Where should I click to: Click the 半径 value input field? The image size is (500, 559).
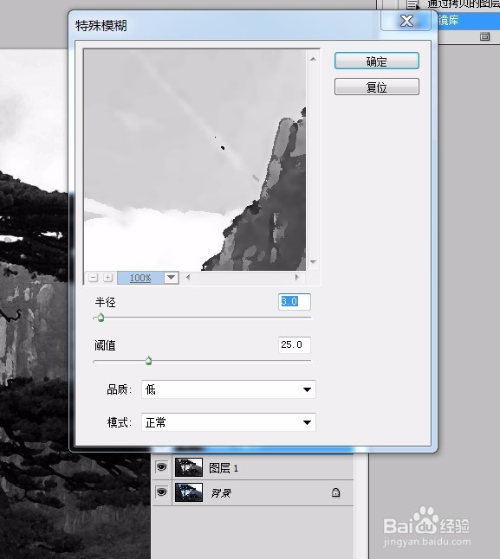[295, 302]
